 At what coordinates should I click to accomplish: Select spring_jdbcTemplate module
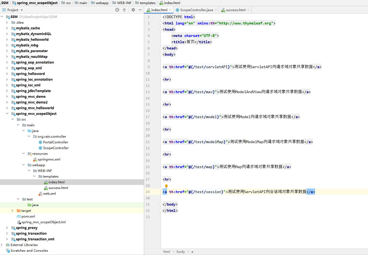[x=33, y=91]
